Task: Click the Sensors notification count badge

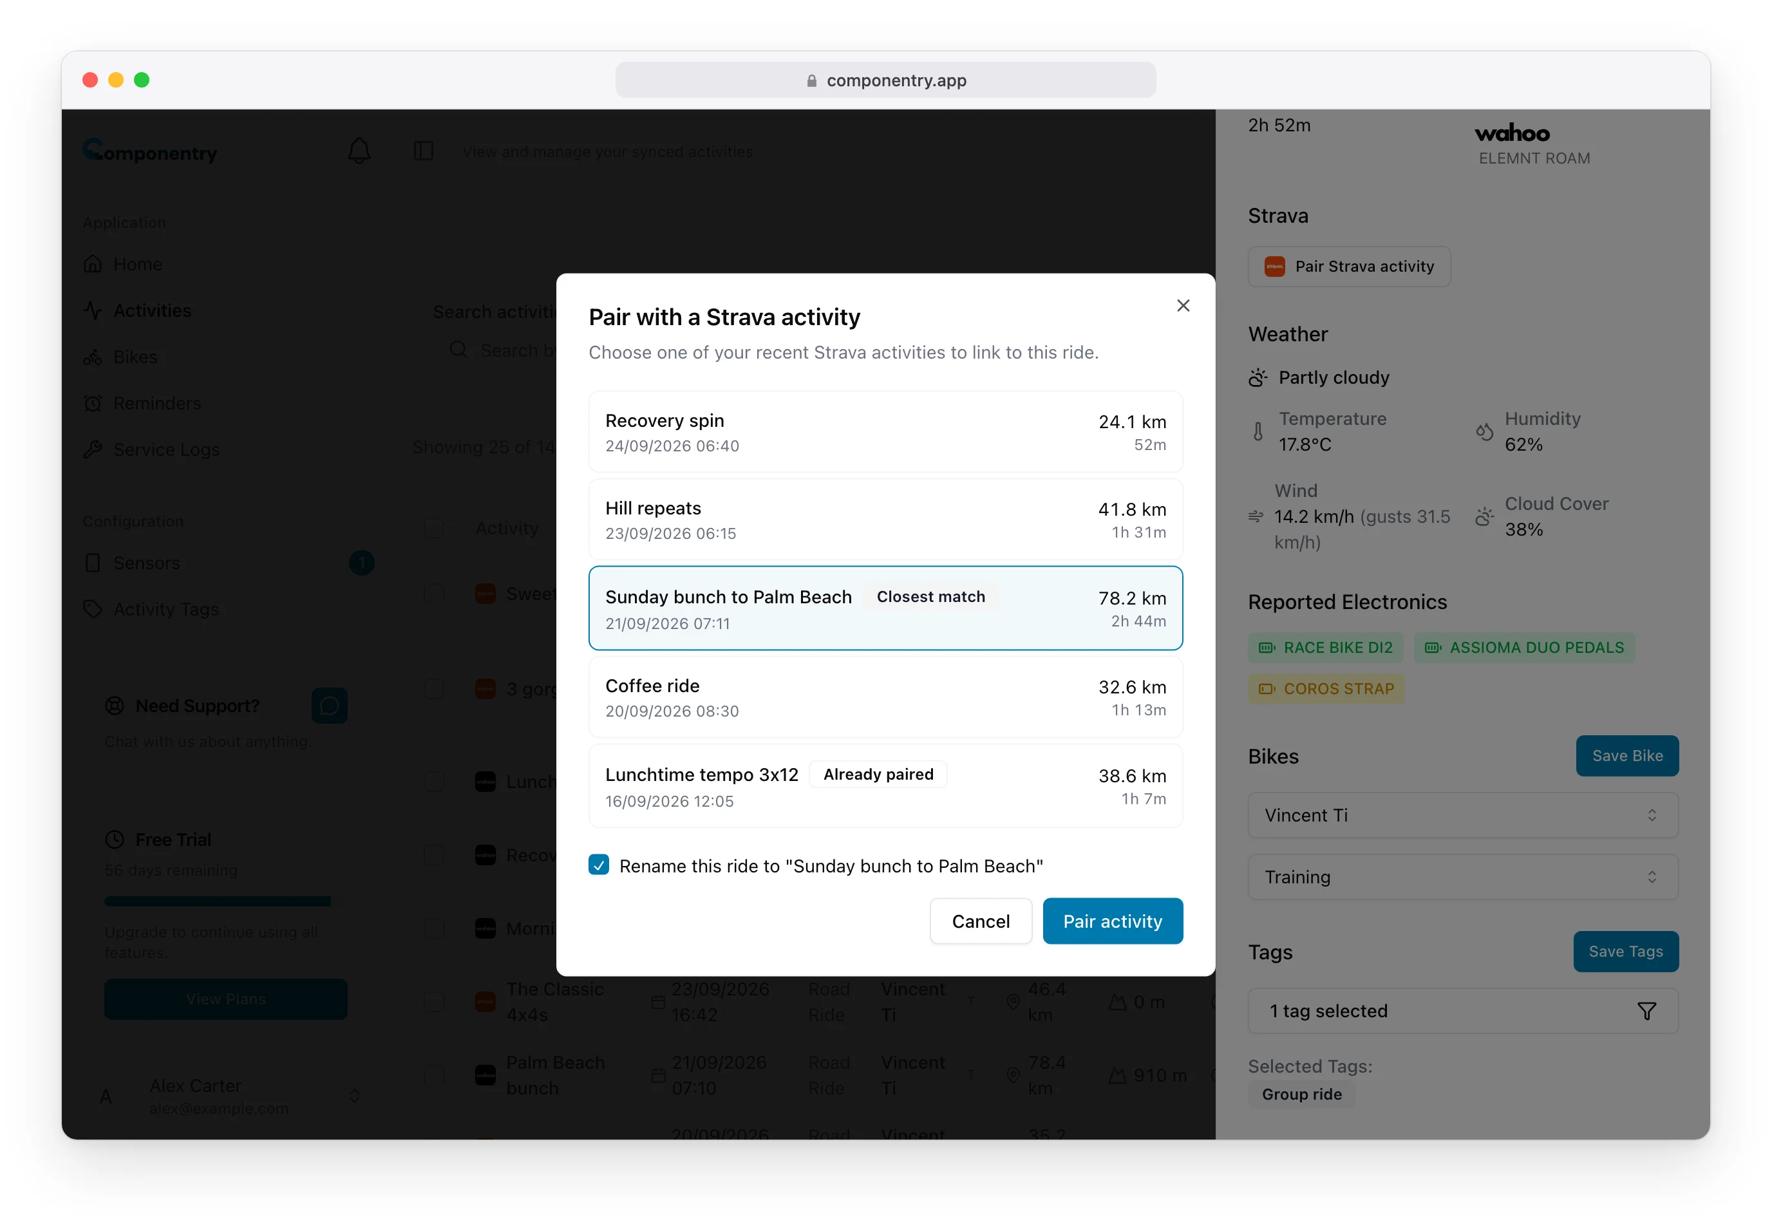Action: (x=361, y=563)
